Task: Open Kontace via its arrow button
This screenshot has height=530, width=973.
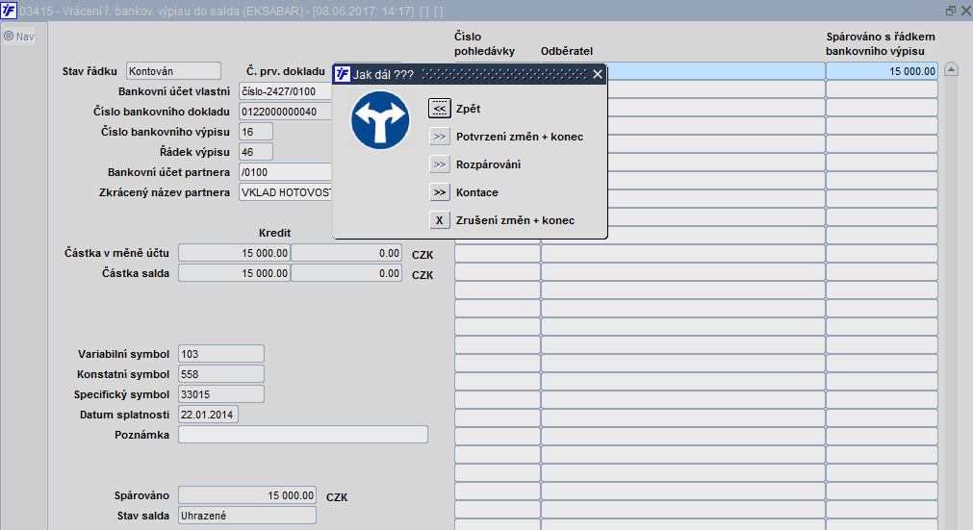Action: (x=439, y=192)
